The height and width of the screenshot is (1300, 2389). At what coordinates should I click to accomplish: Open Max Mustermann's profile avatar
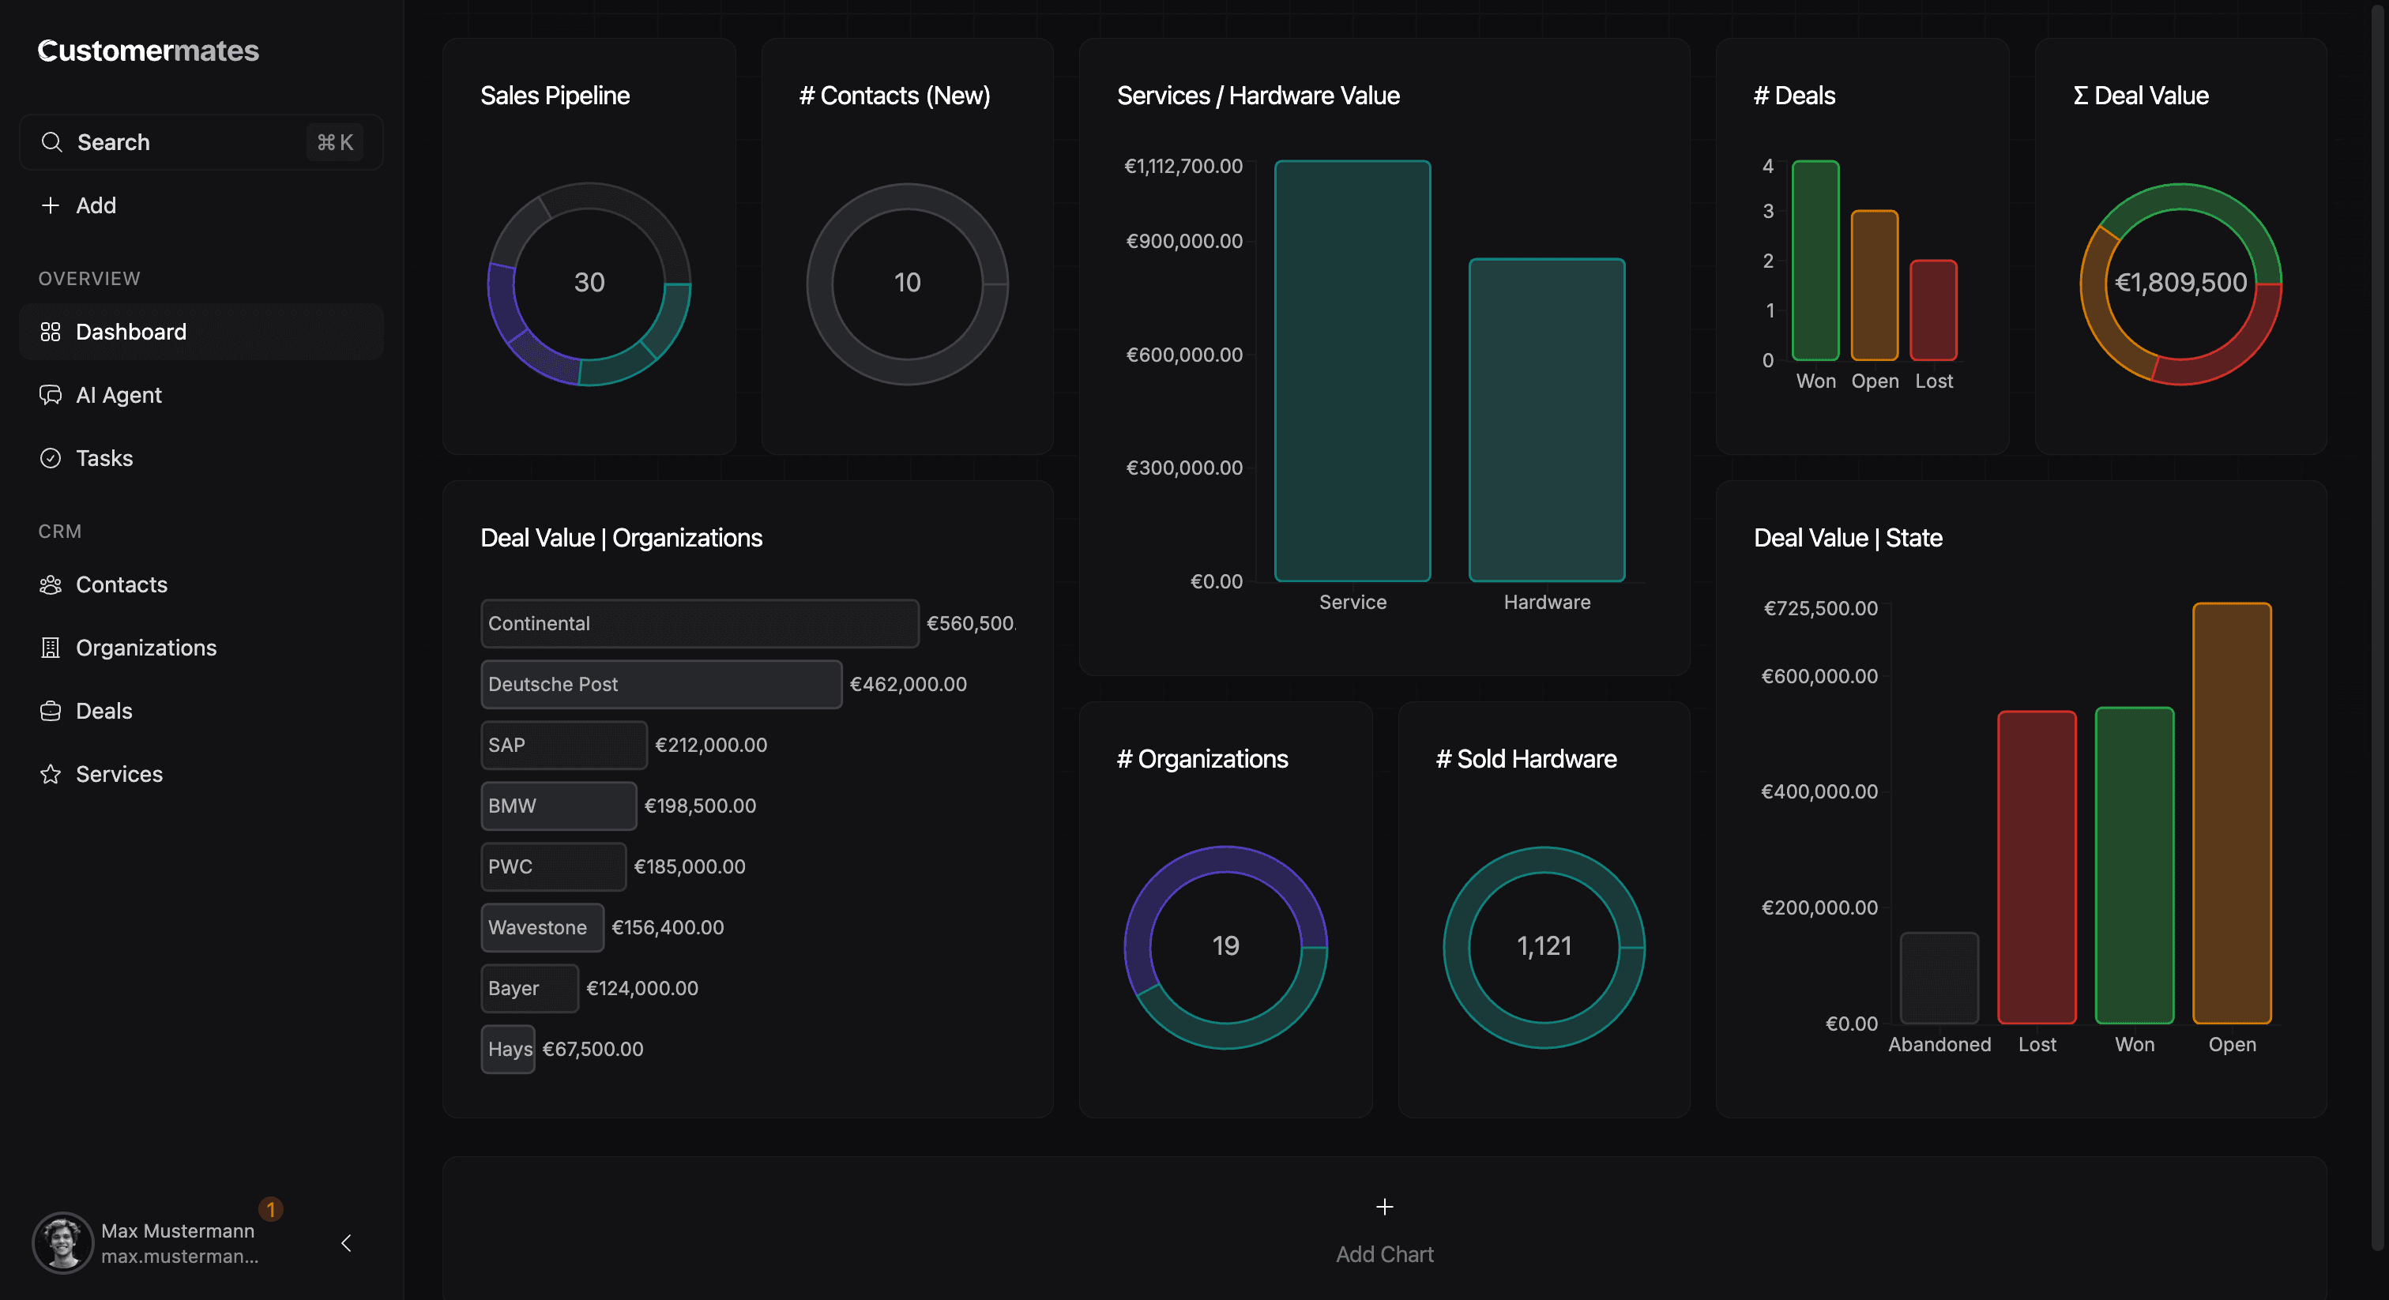click(62, 1242)
